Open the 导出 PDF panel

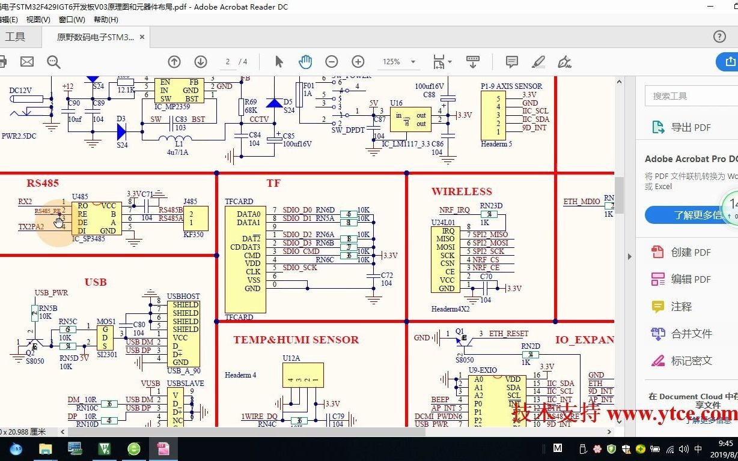pyautogui.click(x=687, y=127)
